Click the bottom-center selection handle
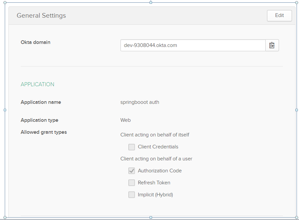The width and height of the screenshot is (299, 220). 150,218
